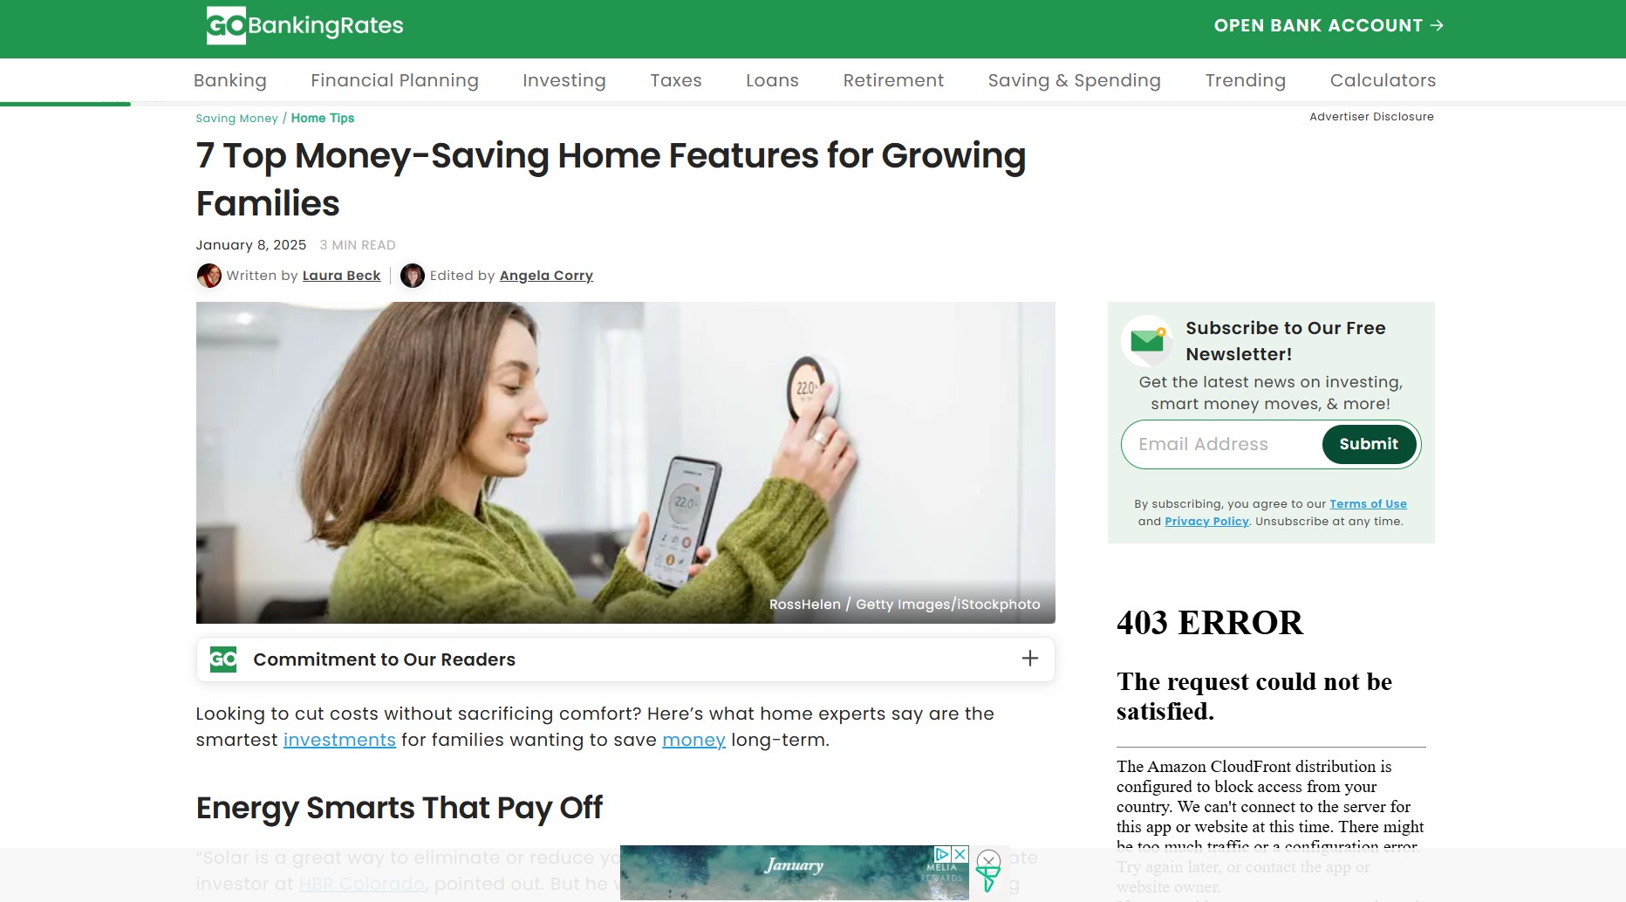Click the Submit newsletter button

click(x=1369, y=444)
